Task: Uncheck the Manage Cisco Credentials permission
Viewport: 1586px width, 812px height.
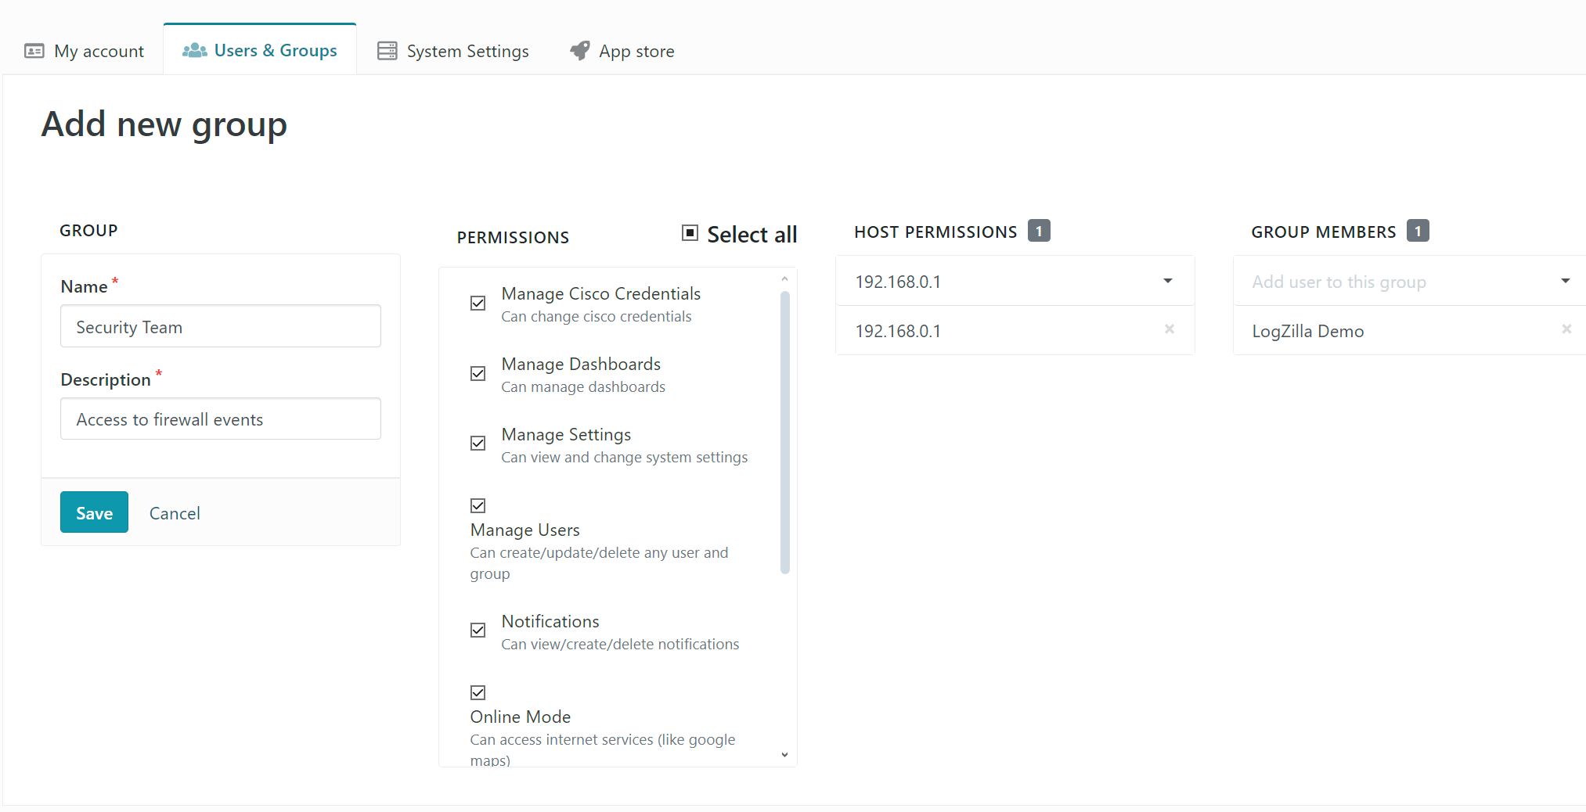Action: [x=478, y=303]
